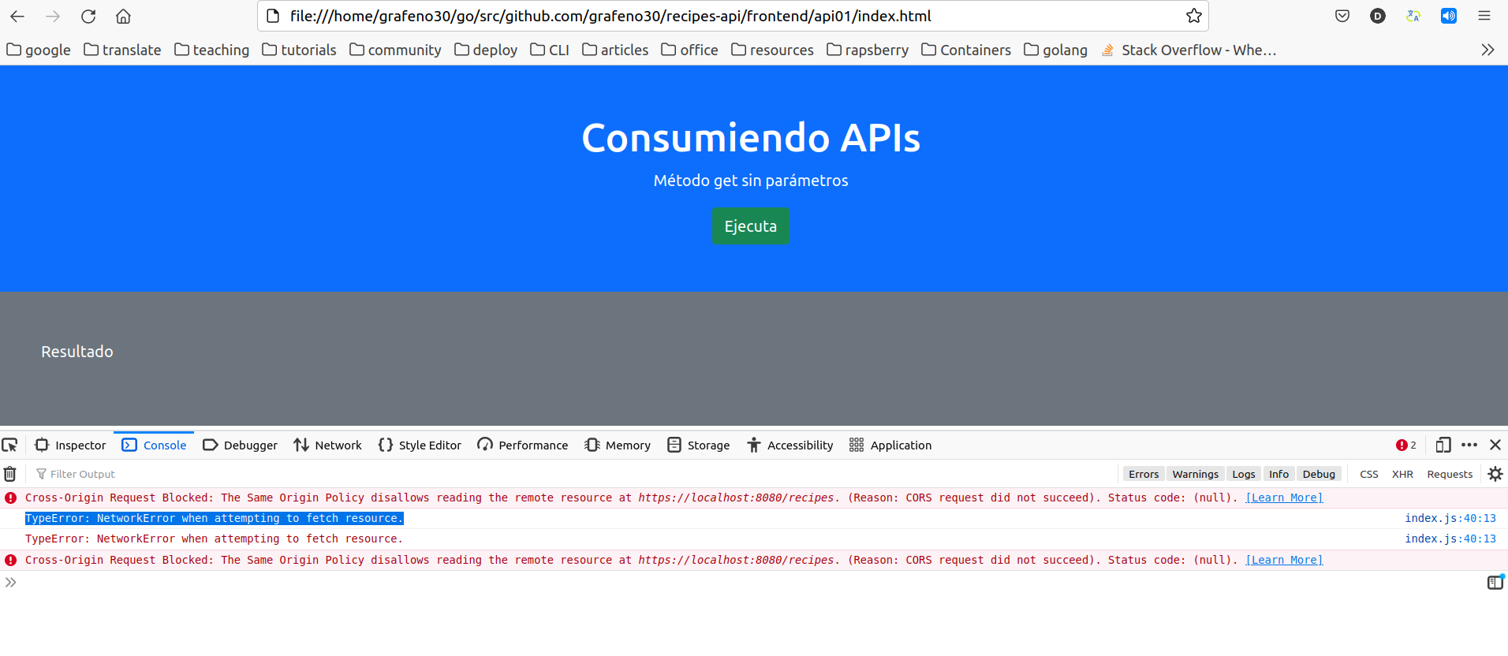This screenshot has width=1508, height=656.
Task: Activate the element picker tool
Action: [10, 445]
